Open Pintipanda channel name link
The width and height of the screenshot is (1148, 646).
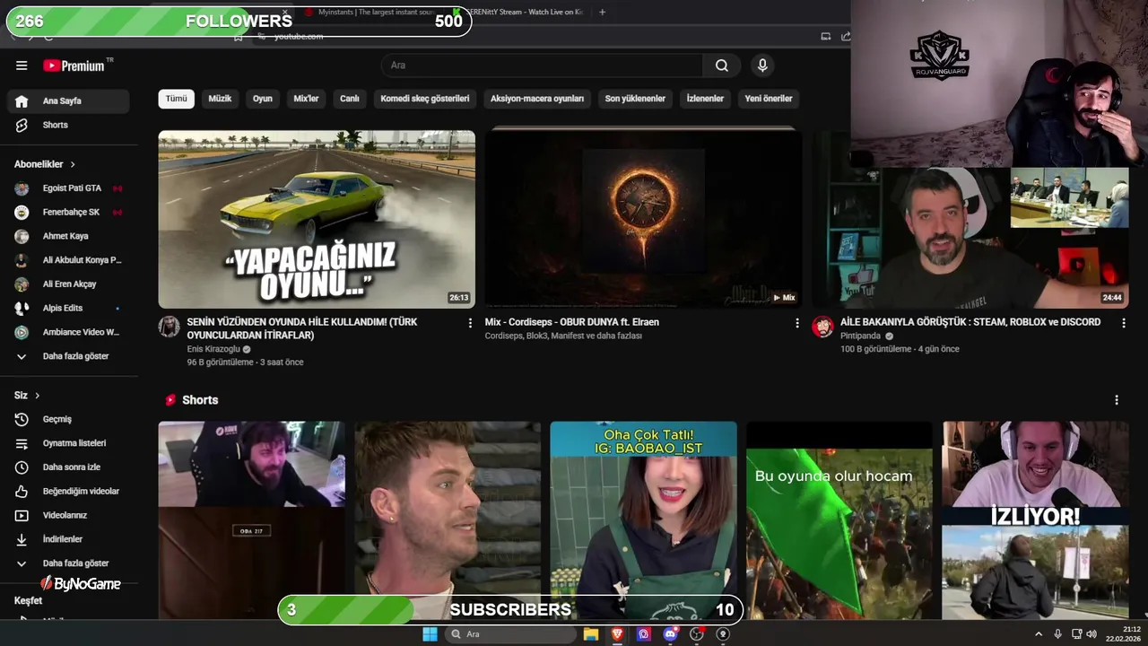pos(861,336)
